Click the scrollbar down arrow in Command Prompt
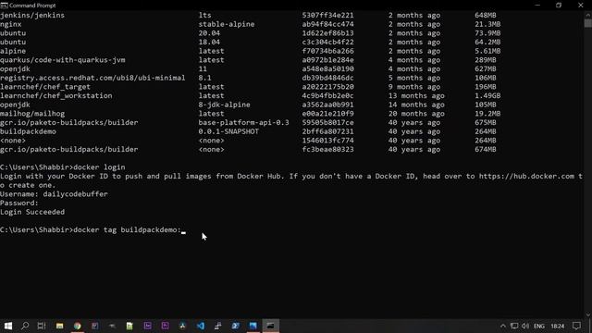Image resolution: width=592 pixels, height=333 pixels. click(x=588, y=314)
